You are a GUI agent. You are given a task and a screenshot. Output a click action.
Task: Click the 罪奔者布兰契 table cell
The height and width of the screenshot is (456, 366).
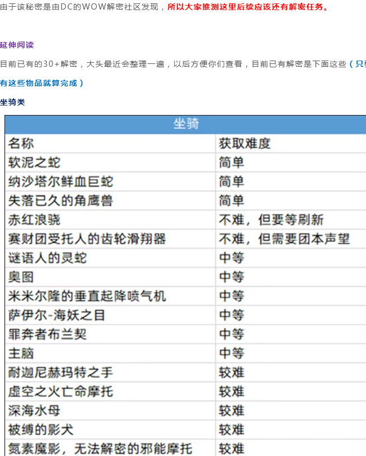point(48,334)
